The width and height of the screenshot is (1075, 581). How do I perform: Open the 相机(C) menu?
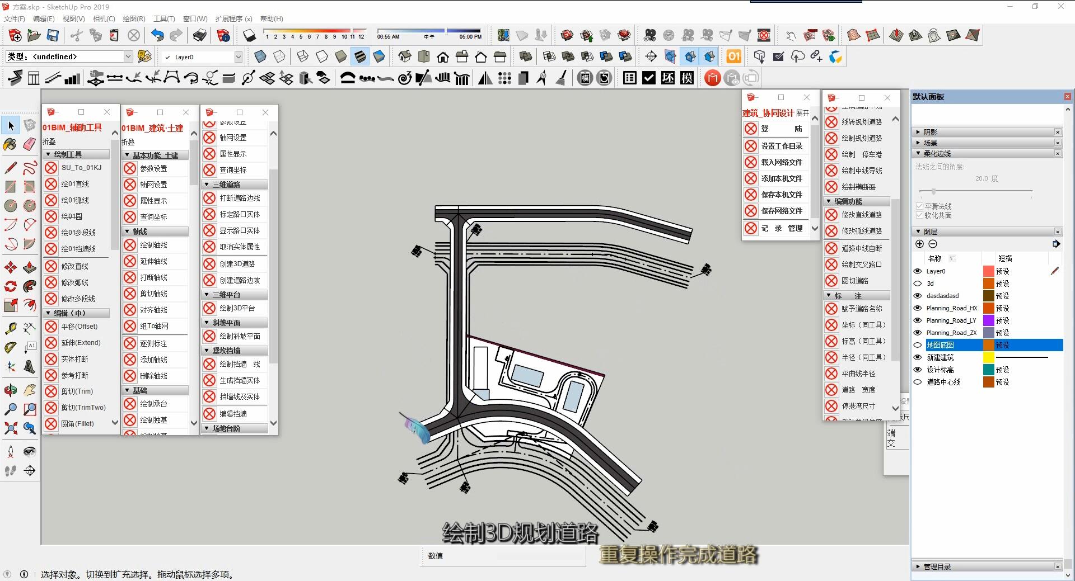click(x=104, y=18)
